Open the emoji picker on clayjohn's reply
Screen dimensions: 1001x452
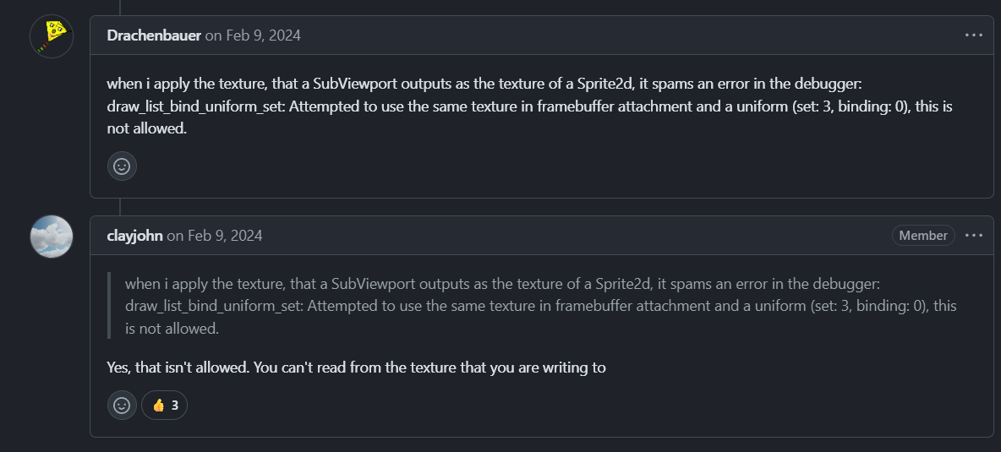point(122,406)
